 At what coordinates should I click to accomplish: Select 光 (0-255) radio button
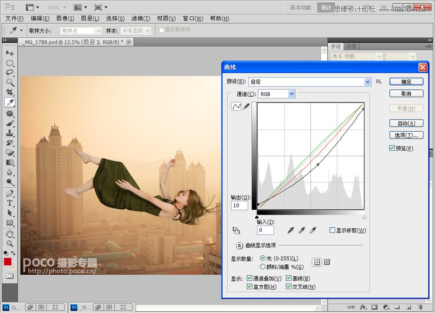coord(262,258)
